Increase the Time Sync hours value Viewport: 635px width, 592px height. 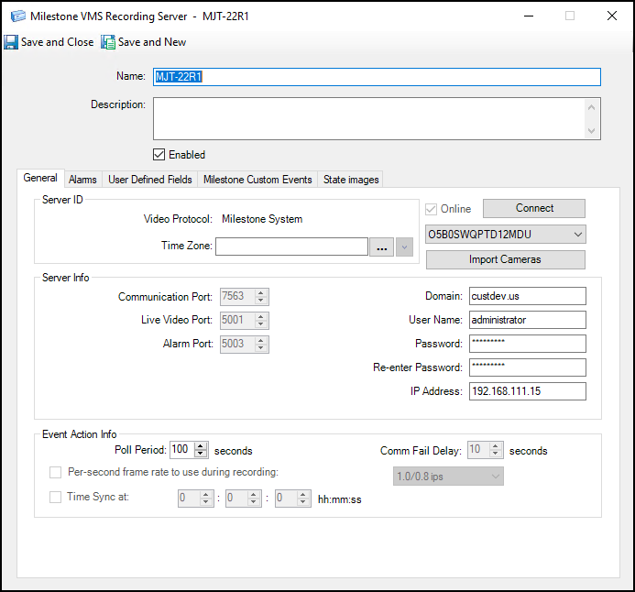click(x=206, y=495)
